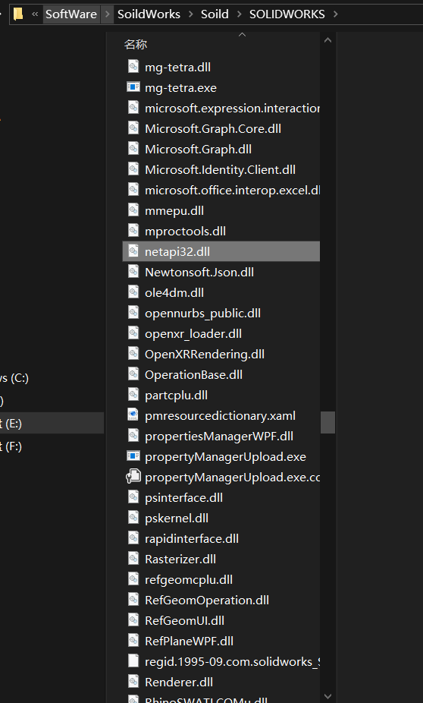Screen dimensions: 423x703
Task: Click the folder icon in the address bar
Action: pyautogui.click(x=18, y=14)
